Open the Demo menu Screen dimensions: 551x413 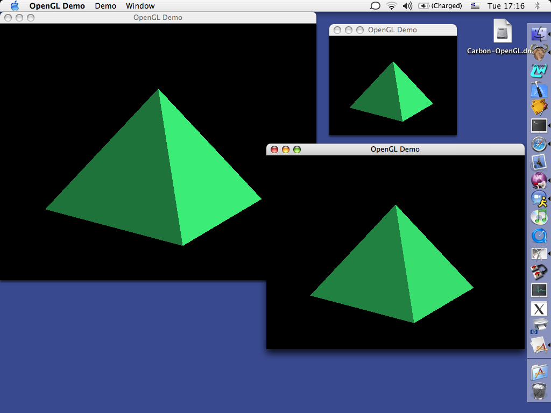[x=105, y=6]
